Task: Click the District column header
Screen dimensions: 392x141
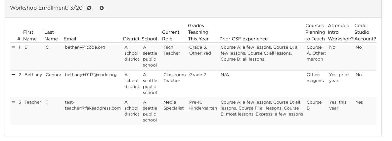Action: (x=131, y=39)
